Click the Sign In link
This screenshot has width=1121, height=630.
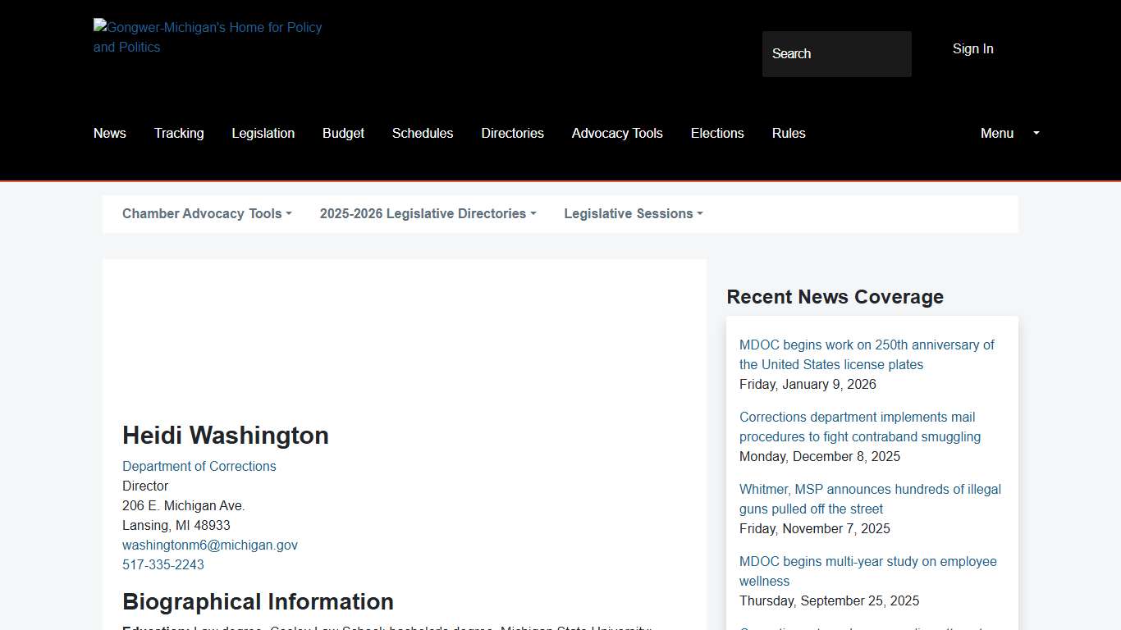(x=972, y=48)
